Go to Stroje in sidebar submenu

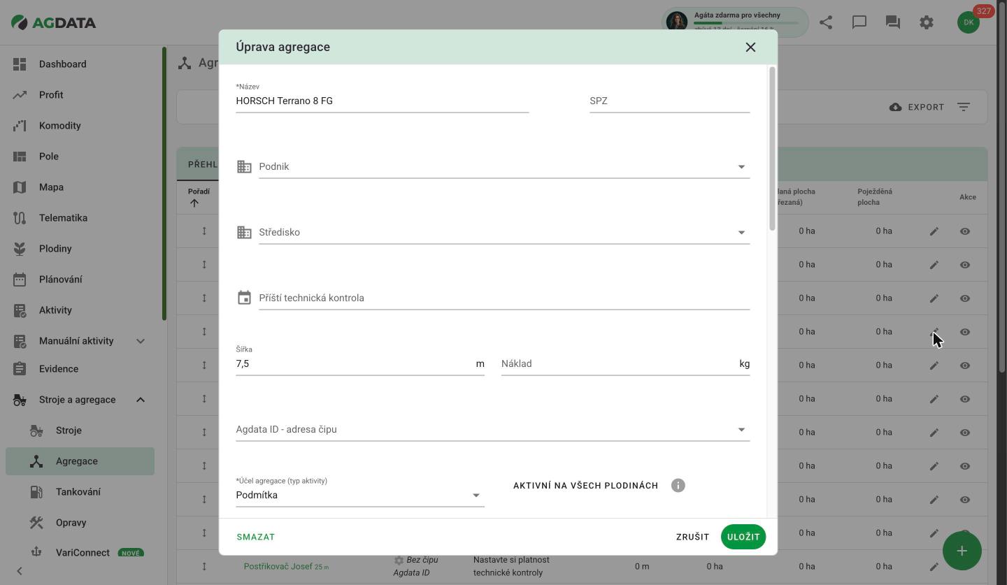pos(69,431)
